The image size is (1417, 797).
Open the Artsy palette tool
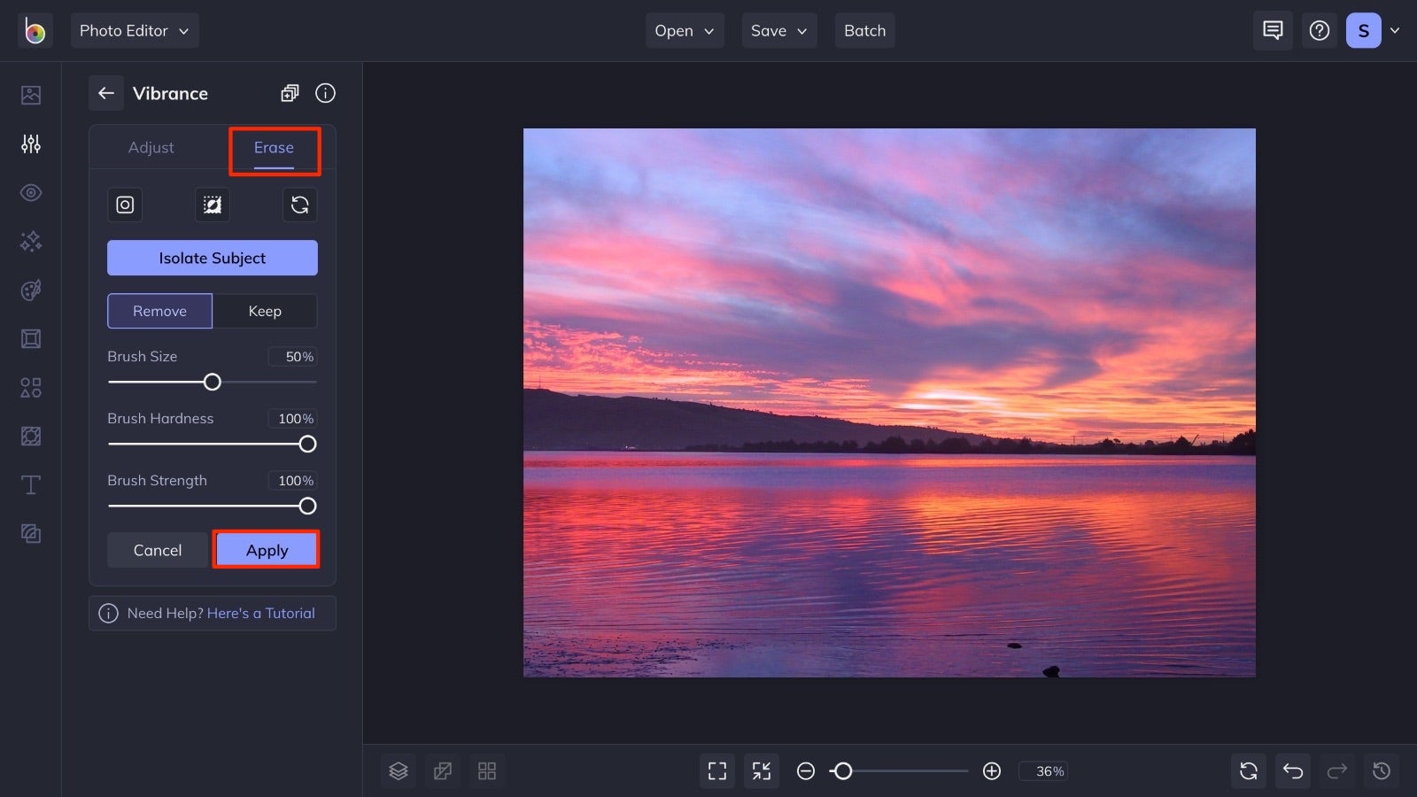tap(30, 290)
